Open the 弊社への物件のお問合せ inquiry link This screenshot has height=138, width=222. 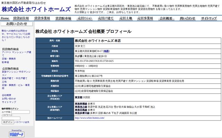16,35
